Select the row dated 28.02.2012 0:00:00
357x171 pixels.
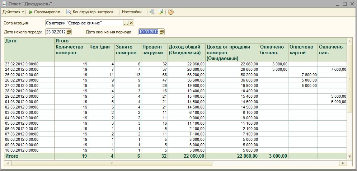pyautogui.click(x=175, y=91)
